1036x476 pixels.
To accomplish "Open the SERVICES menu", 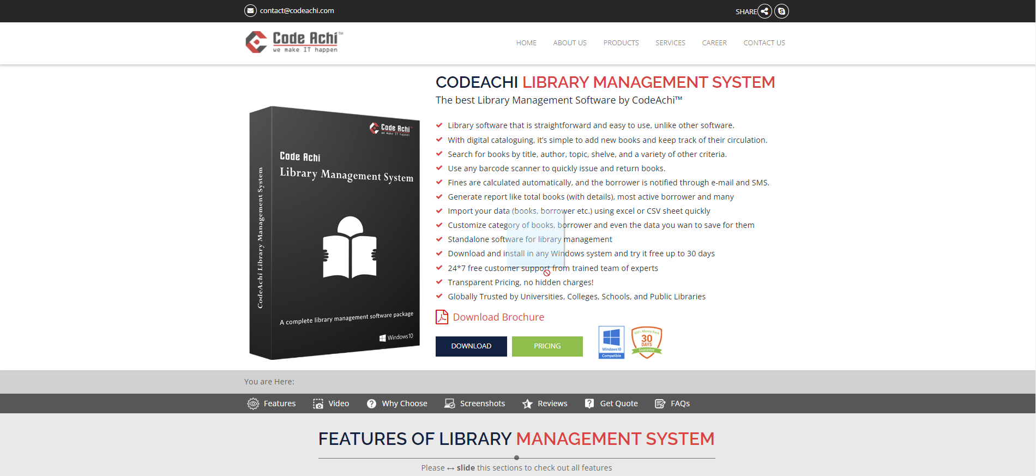I will [670, 43].
